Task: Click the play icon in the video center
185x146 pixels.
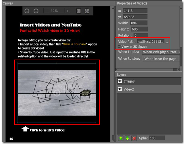Action: click(57, 93)
